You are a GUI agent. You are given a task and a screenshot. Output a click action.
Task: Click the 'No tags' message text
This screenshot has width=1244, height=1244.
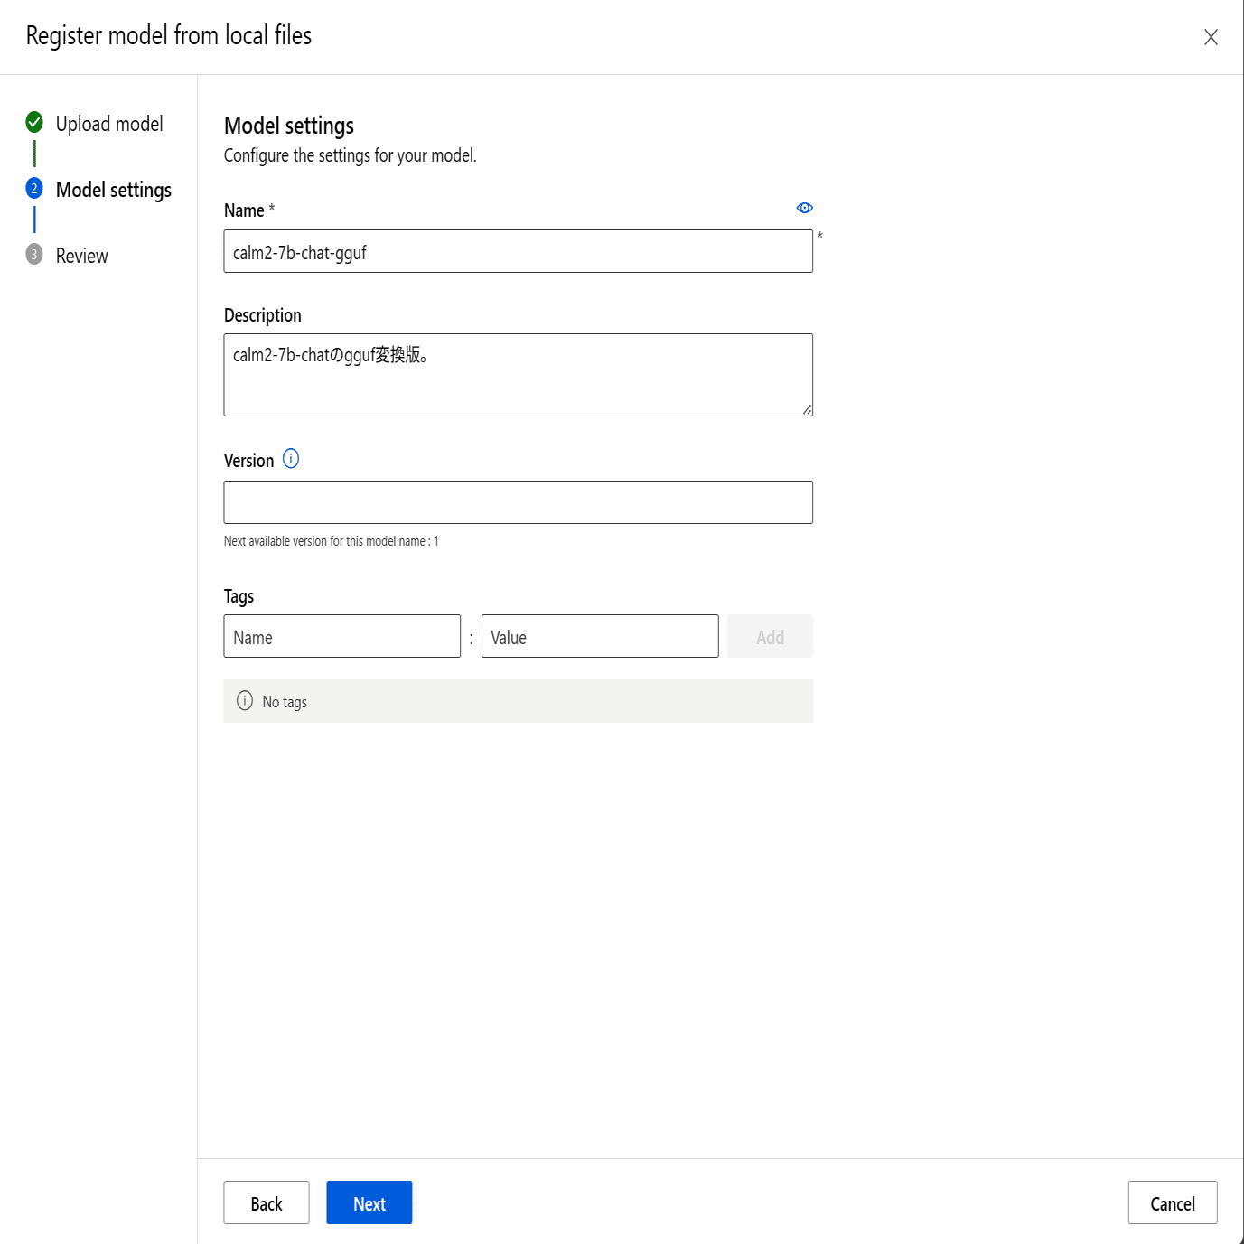pyautogui.click(x=285, y=702)
